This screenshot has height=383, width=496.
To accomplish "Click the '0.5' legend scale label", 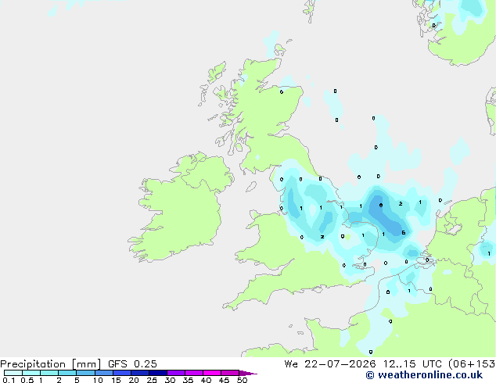I will 27,380.
